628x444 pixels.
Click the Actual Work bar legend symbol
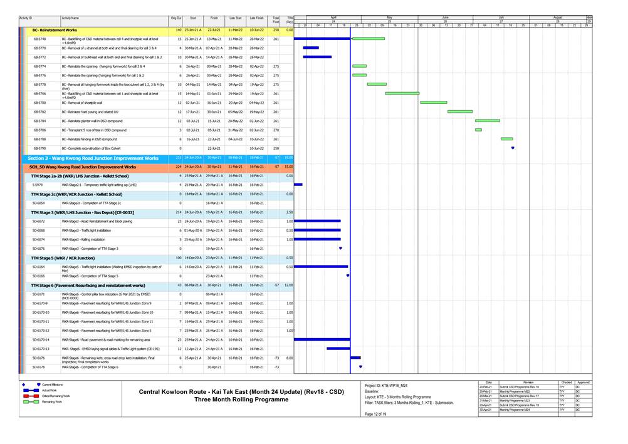[30, 390]
